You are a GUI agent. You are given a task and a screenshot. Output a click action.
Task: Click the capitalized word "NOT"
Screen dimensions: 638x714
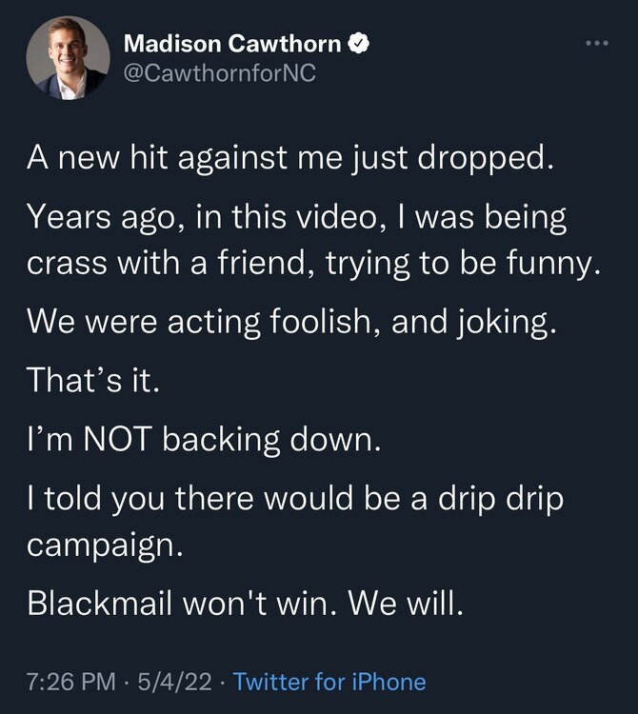(115, 442)
